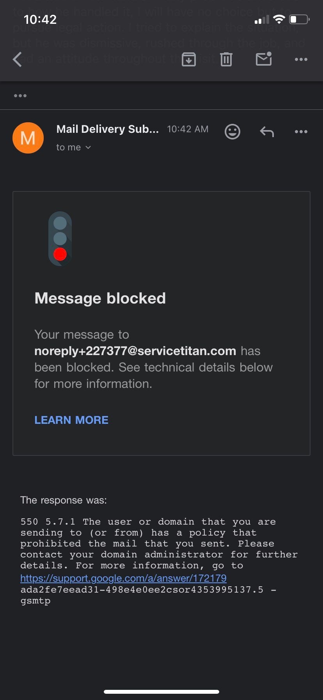Screen dimensions: 323x700
Task: Add an emoji reaction to message
Action: 232,132
